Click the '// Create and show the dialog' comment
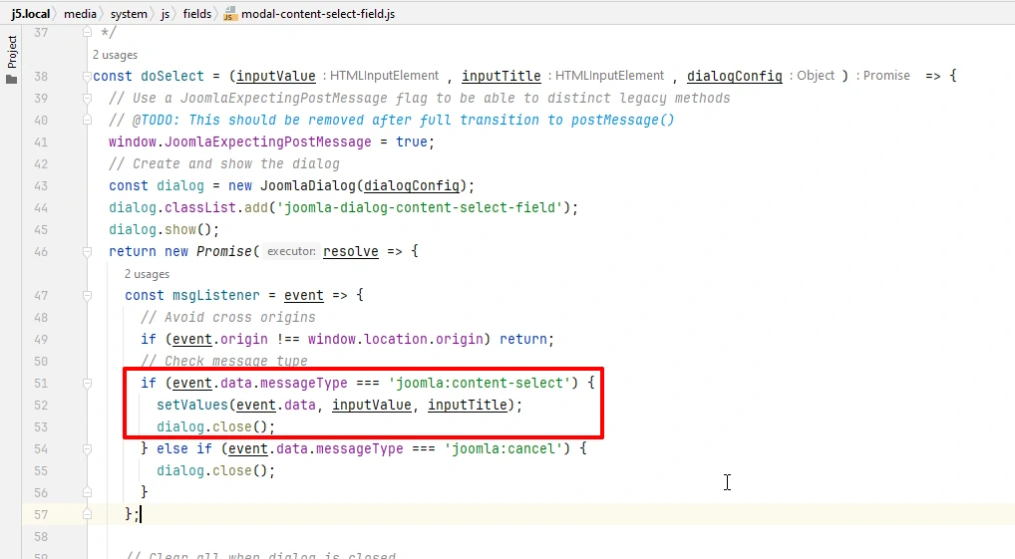This screenshot has height=559, width=1015. [224, 164]
